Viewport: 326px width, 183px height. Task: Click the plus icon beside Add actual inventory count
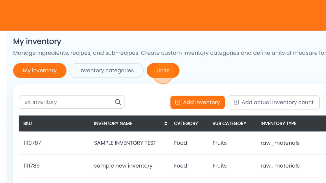[x=236, y=102]
